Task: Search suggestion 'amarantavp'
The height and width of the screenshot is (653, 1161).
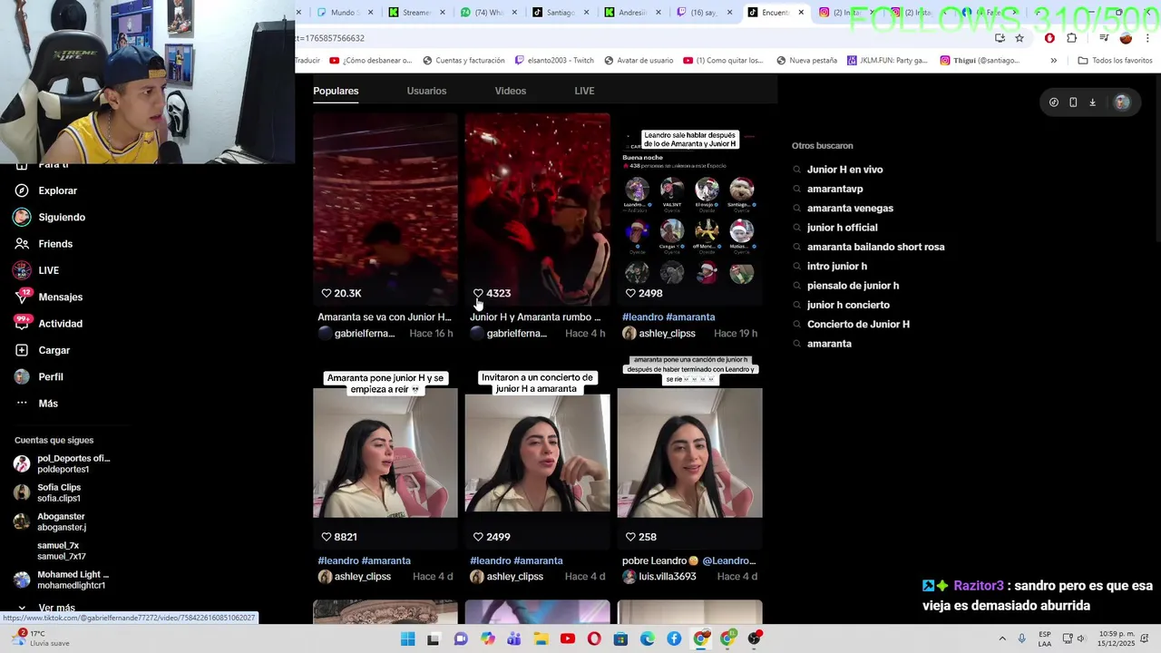Action: click(834, 189)
